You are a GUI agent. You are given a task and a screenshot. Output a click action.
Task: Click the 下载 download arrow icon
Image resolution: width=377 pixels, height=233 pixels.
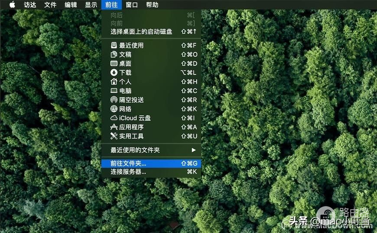(114, 72)
